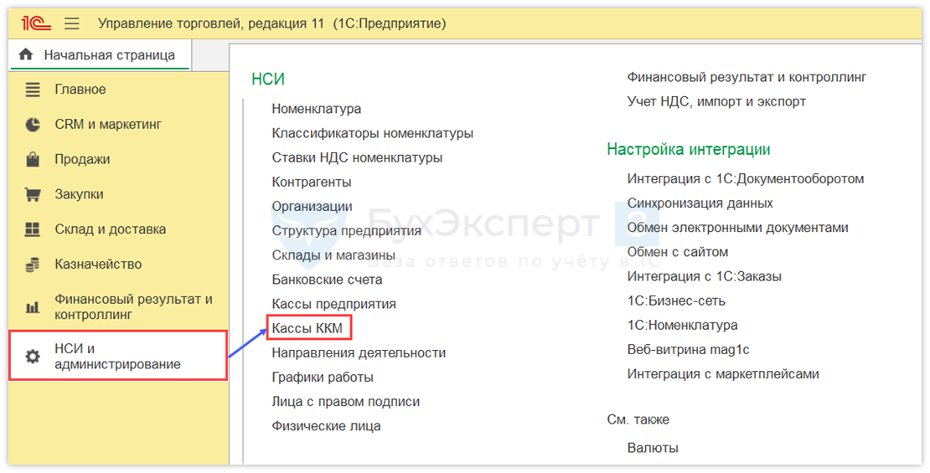The height and width of the screenshot is (473, 930).
Task: Open Физические лица
Action: 326,425
